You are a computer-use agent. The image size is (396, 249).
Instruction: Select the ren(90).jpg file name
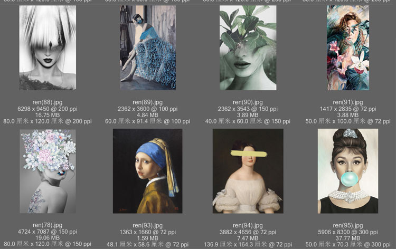coord(248,102)
